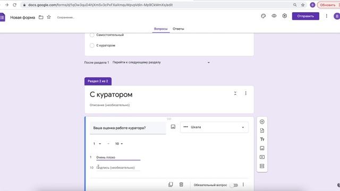Open form settings gear
The height and width of the screenshot is (191, 340).
[x=285, y=16]
